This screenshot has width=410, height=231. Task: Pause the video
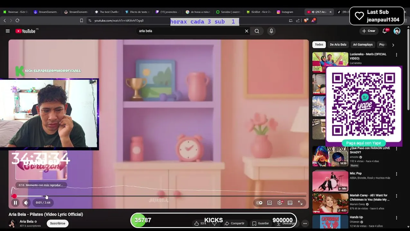15,203
